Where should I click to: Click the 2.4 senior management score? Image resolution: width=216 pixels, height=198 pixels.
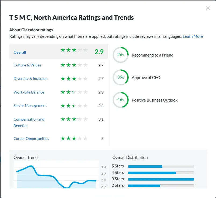point(101,106)
